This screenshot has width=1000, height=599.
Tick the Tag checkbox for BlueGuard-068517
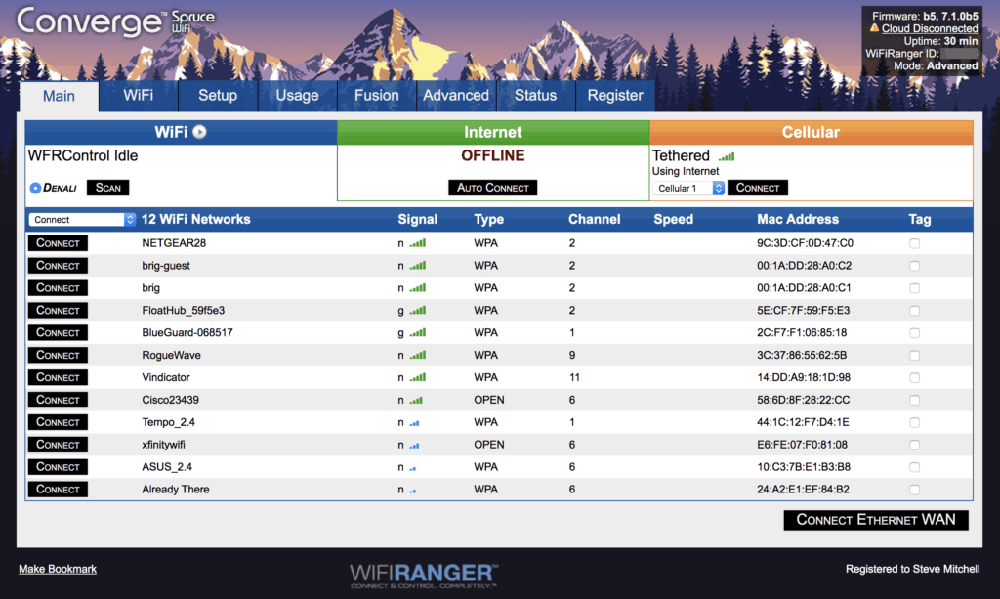coord(914,333)
